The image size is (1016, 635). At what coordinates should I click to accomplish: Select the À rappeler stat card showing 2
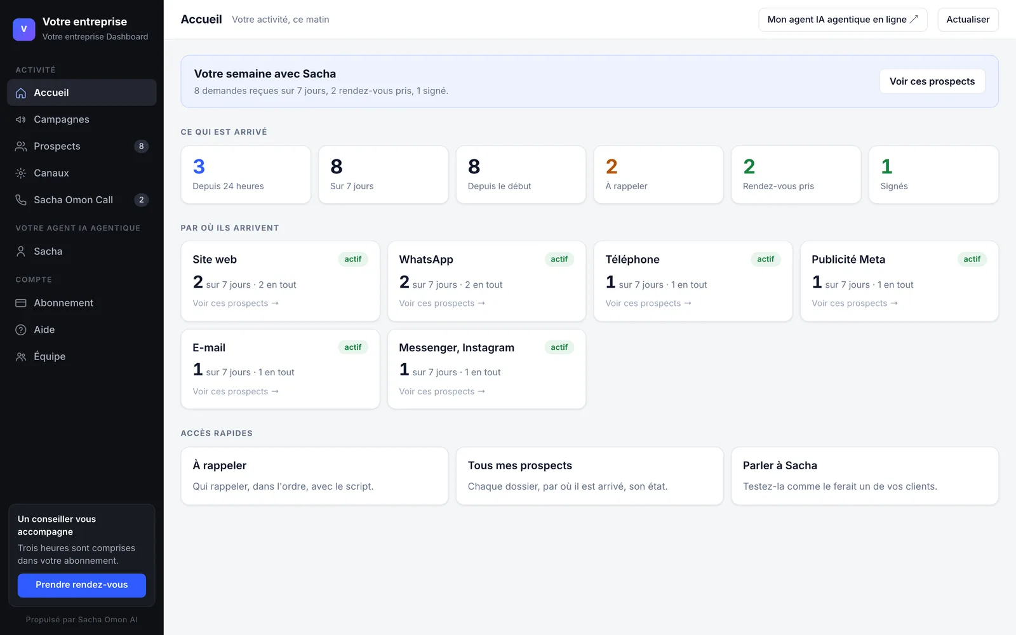(x=658, y=175)
